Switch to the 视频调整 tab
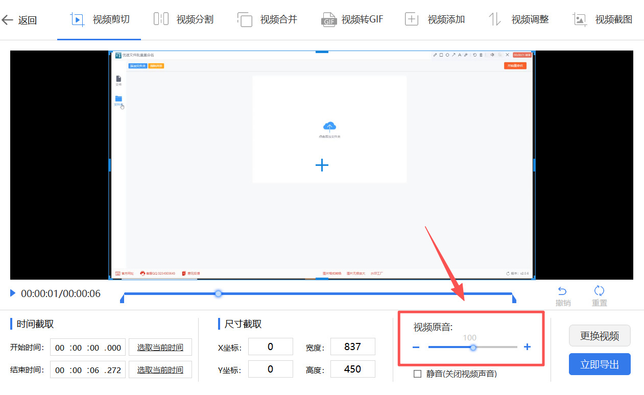Screen dimensions: 644x395 [x=518, y=20]
